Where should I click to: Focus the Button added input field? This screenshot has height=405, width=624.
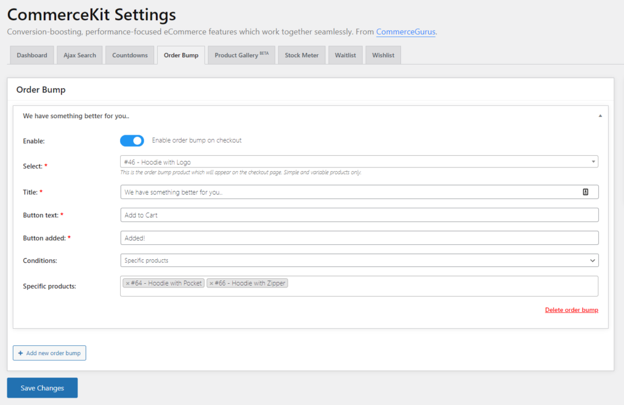tap(359, 238)
